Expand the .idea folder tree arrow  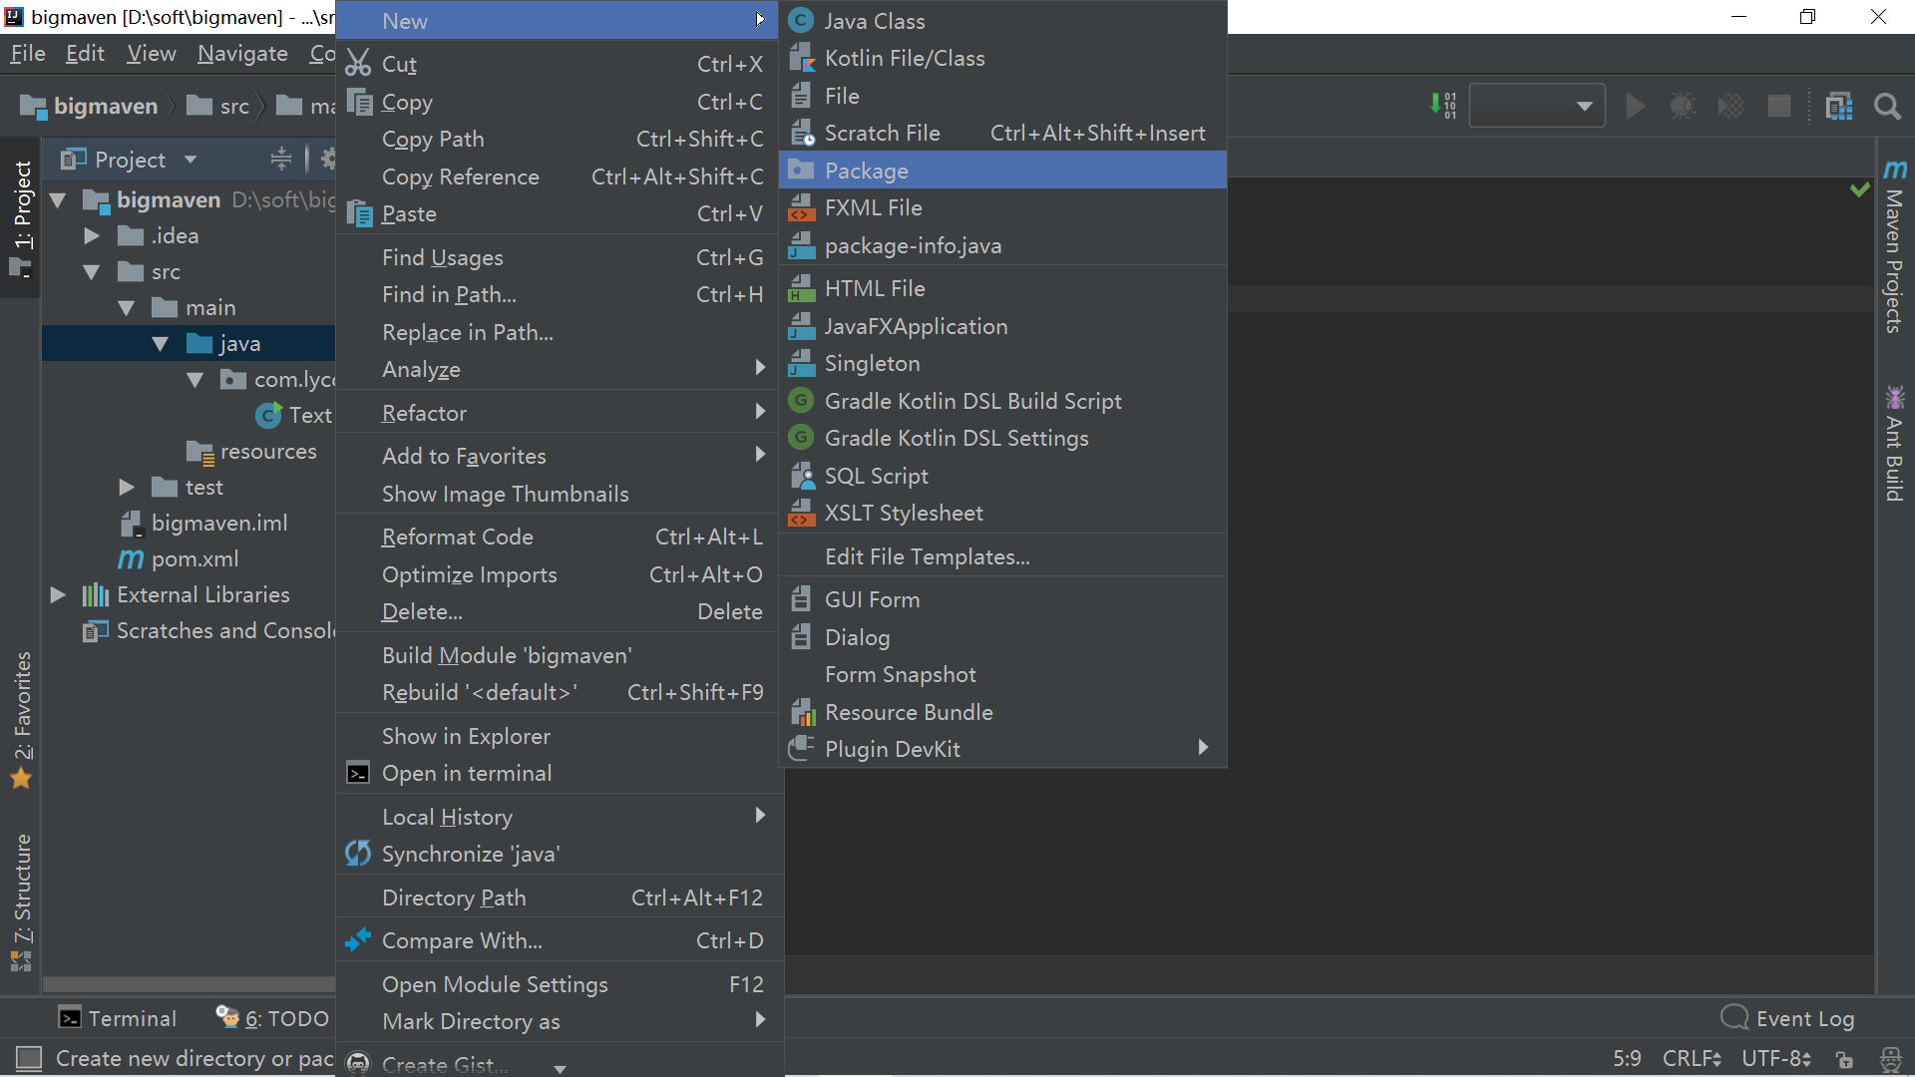tap(92, 236)
